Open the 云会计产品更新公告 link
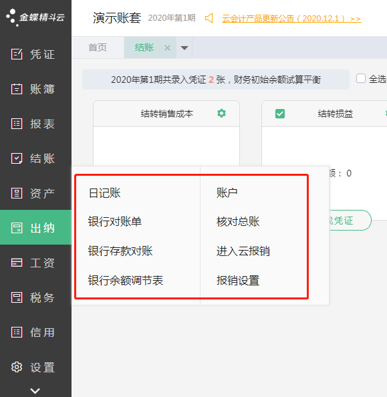This screenshot has height=397, width=387. [291, 19]
